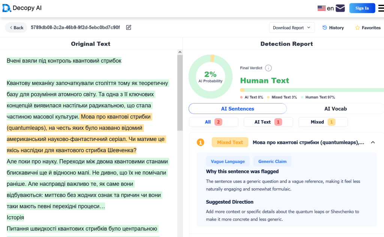384x237 pixels.
Task: Click the AI Text 0% legend
Action: (x=252, y=97)
